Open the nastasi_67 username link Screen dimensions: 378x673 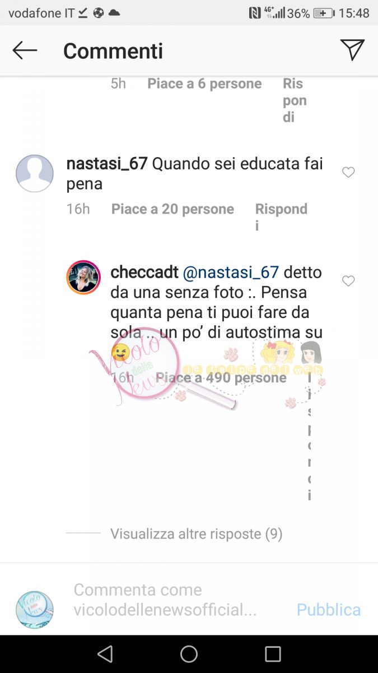click(107, 164)
